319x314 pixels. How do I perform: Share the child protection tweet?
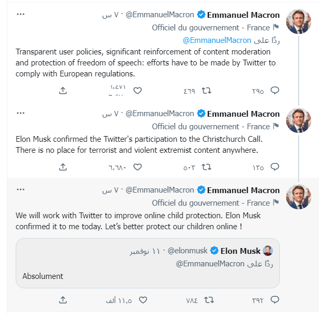click(63, 300)
